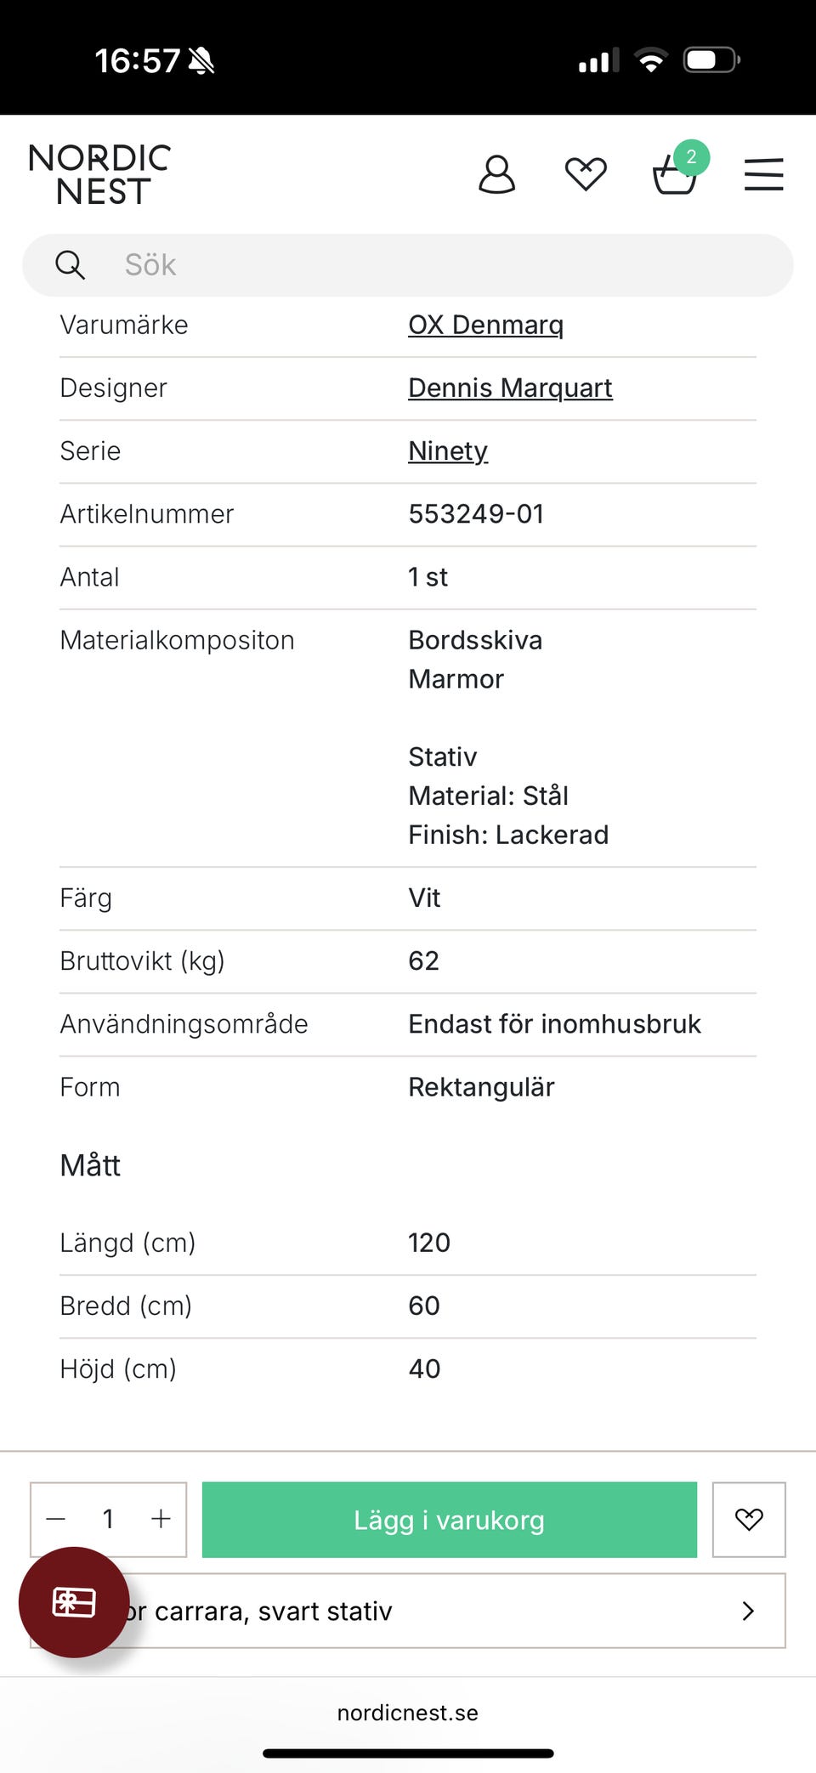
Task: Open the shopping basket icon
Action: pyautogui.click(x=673, y=177)
